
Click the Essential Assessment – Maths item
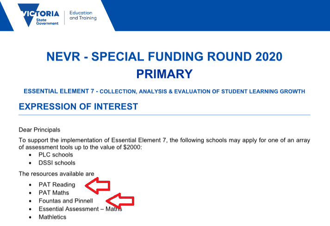81,209
